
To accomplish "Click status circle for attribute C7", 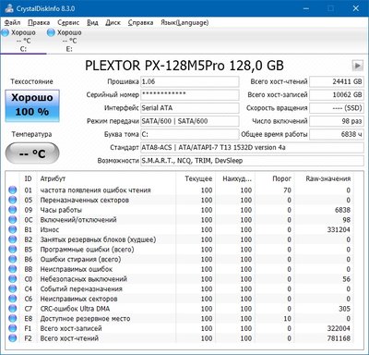I will [13, 309].
